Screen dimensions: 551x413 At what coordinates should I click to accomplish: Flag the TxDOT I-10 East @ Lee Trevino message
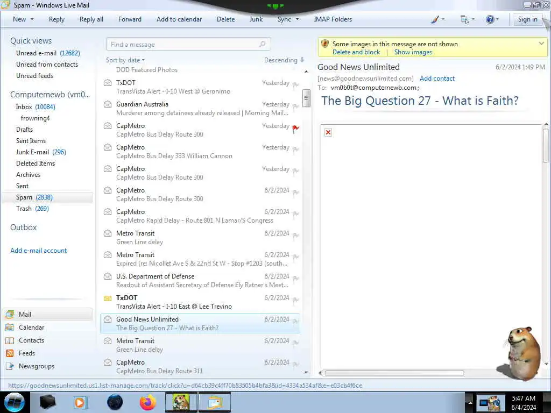tap(295, 300)
